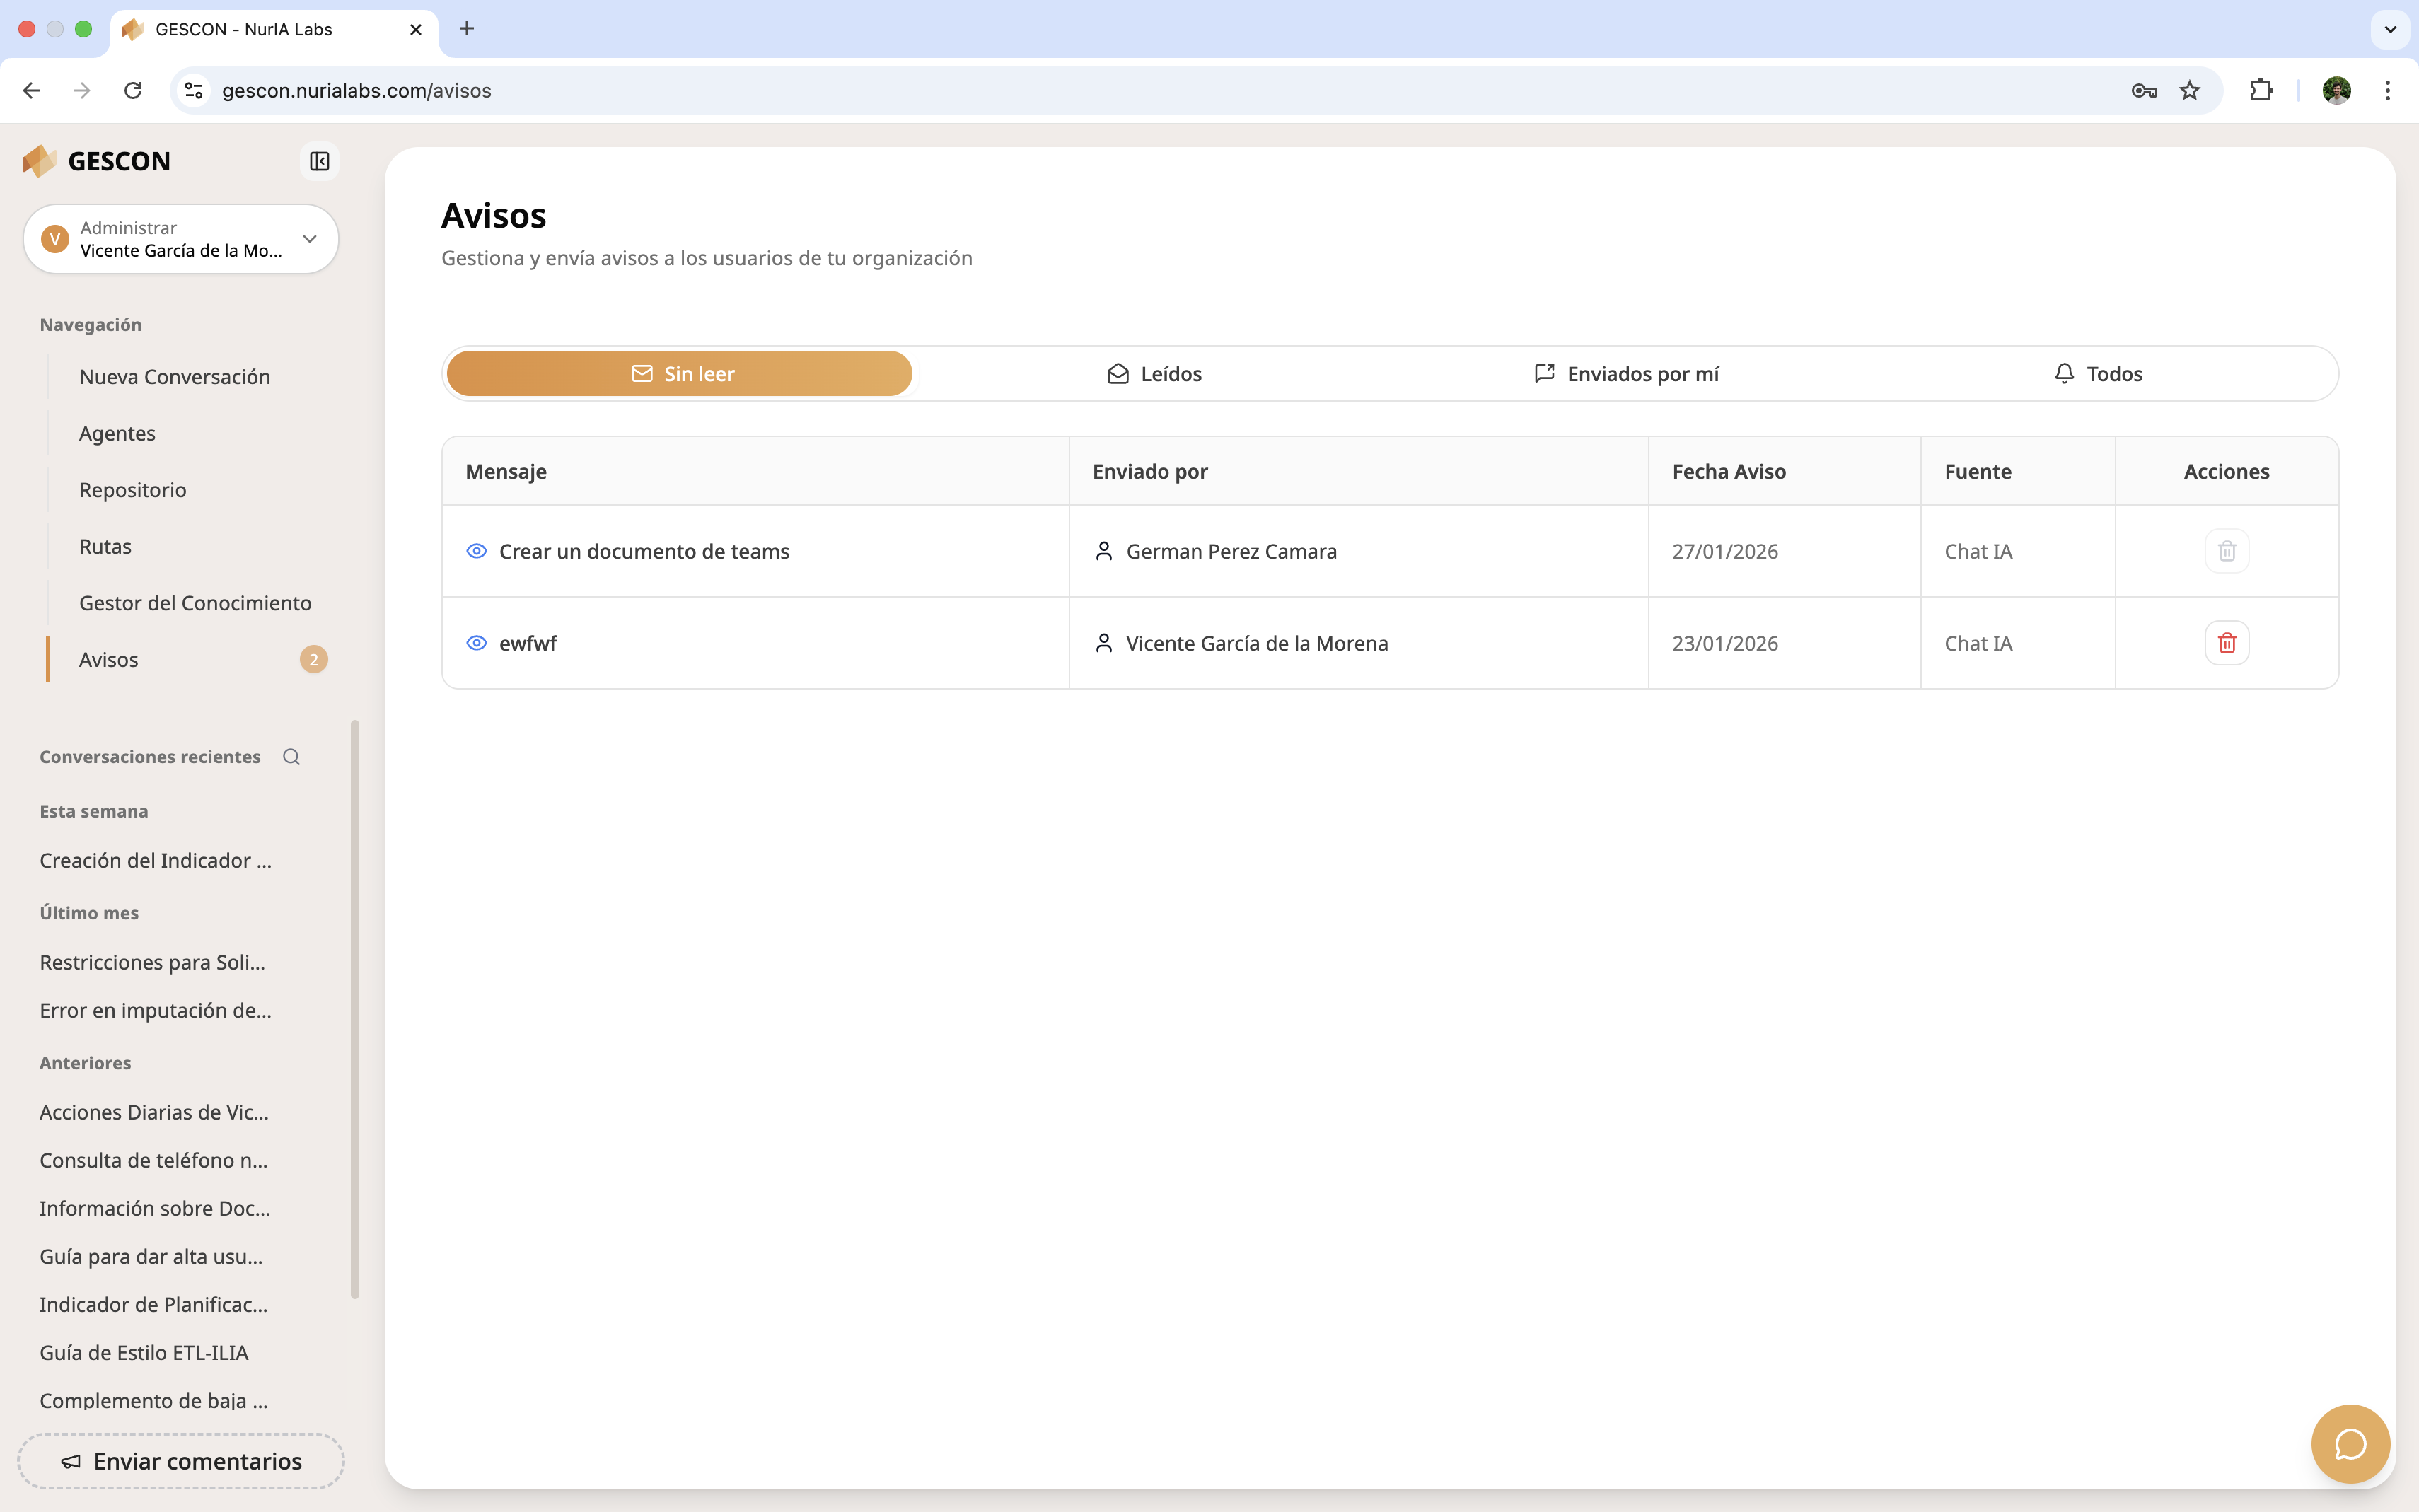The image size is (2419, 1512).
Task: Toggle the eye icon next to ewfwf
Action: [477, 643]
